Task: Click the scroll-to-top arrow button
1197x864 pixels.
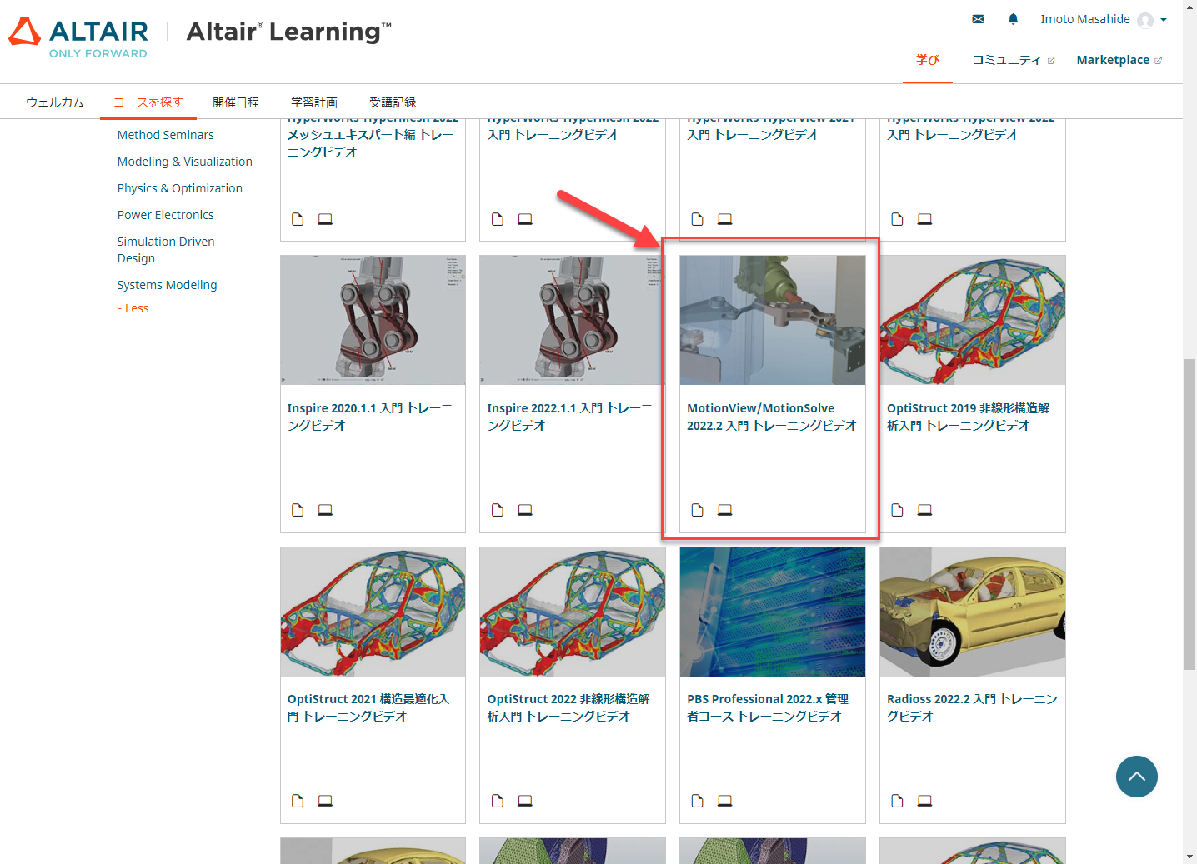Action: click(1136, 777)
